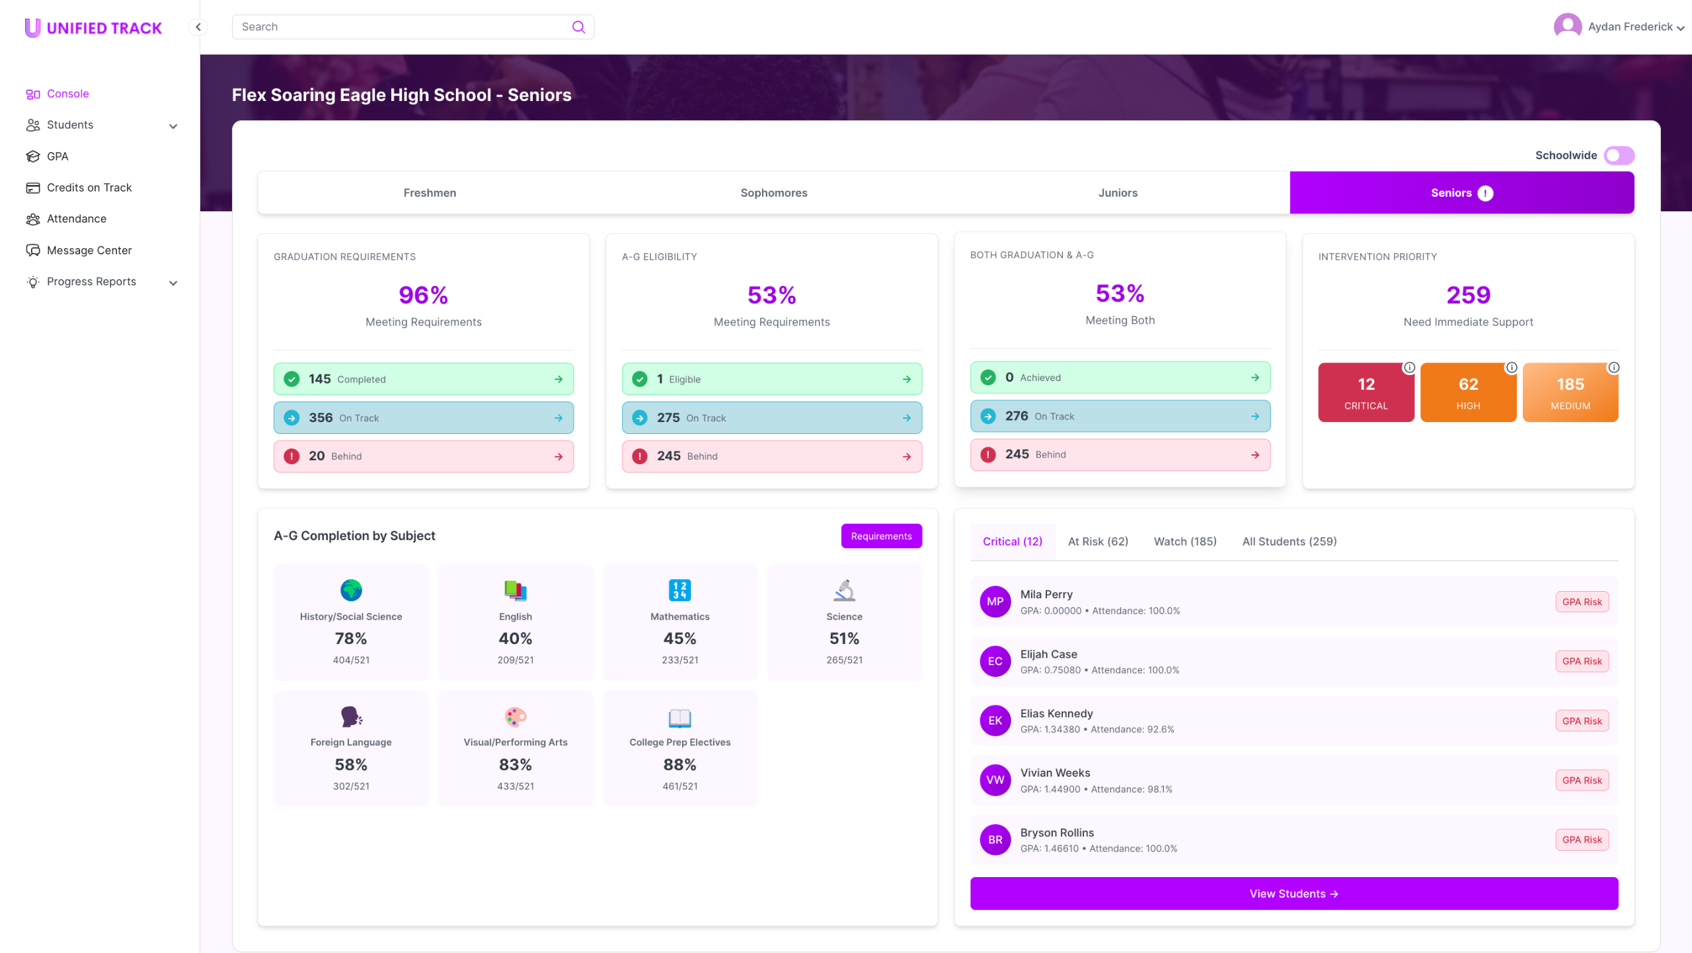Click arrow on 20 Behind graduation row
This screenshot has width=1692, height=953.
pyautogui.click(x=558, y=456)
